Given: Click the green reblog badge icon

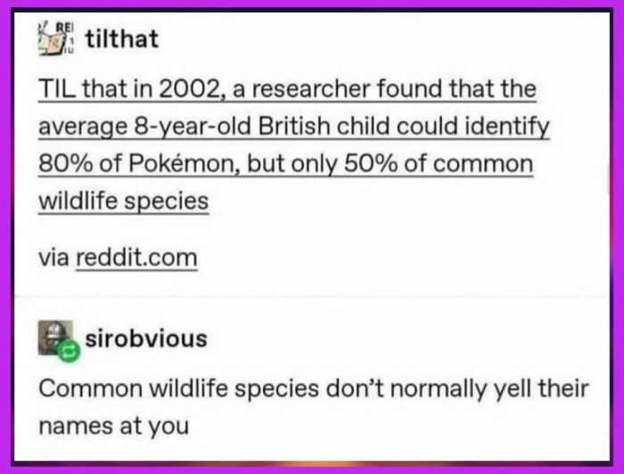Looking at the screenshot, I should pos(69,351).
